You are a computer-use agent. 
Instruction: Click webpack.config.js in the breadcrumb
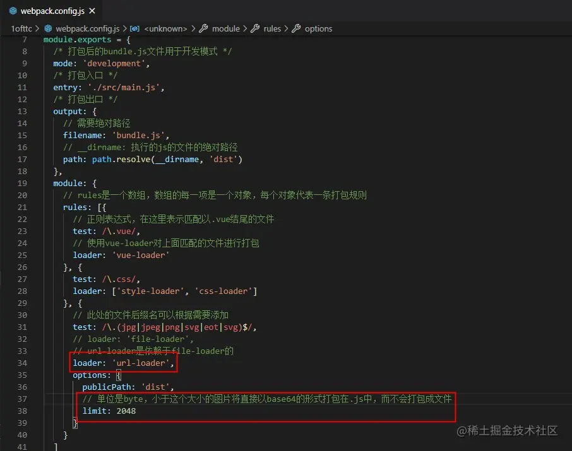click(x=88, y=28)
